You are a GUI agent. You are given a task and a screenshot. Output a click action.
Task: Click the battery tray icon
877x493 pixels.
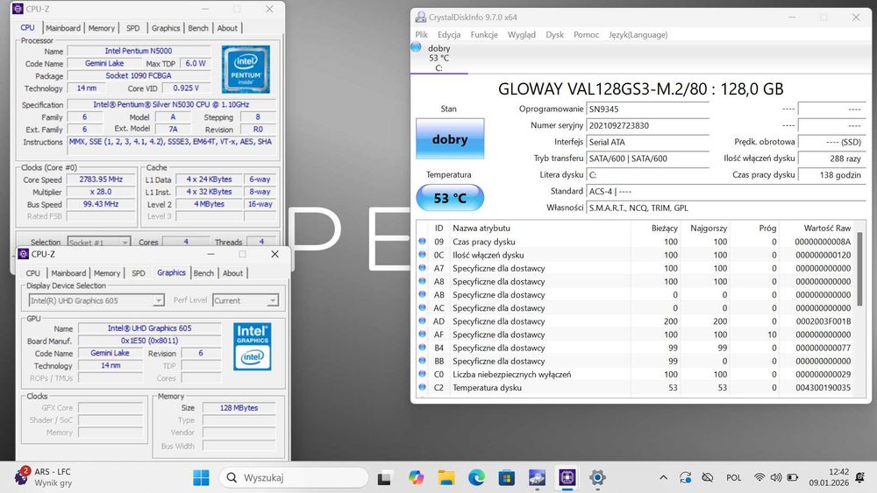coord(793,477)
